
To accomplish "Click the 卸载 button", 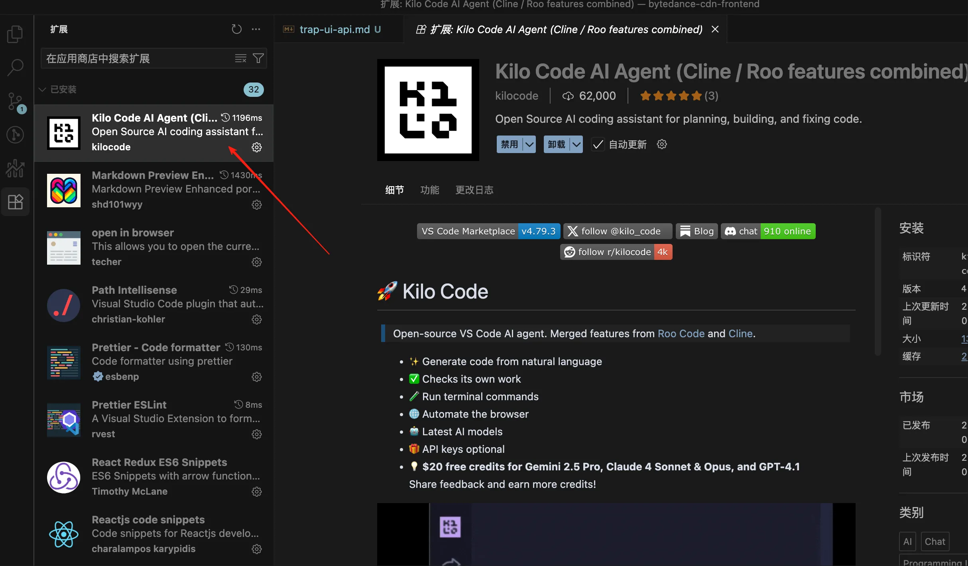I will coord(557,144).
